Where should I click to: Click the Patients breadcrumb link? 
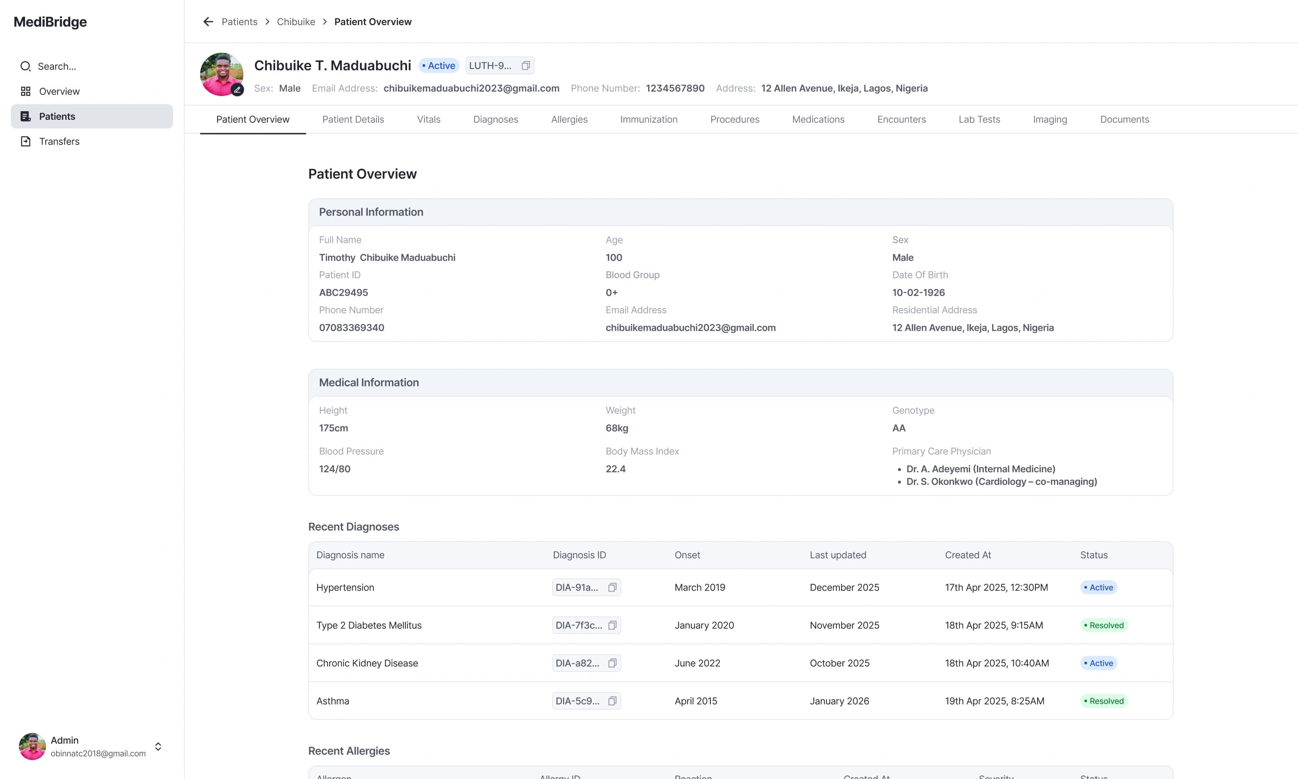point(239,22)
